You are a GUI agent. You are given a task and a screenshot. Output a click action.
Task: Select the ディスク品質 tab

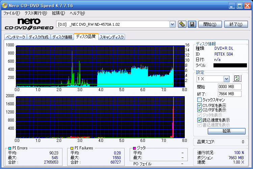tap(86, 37)
